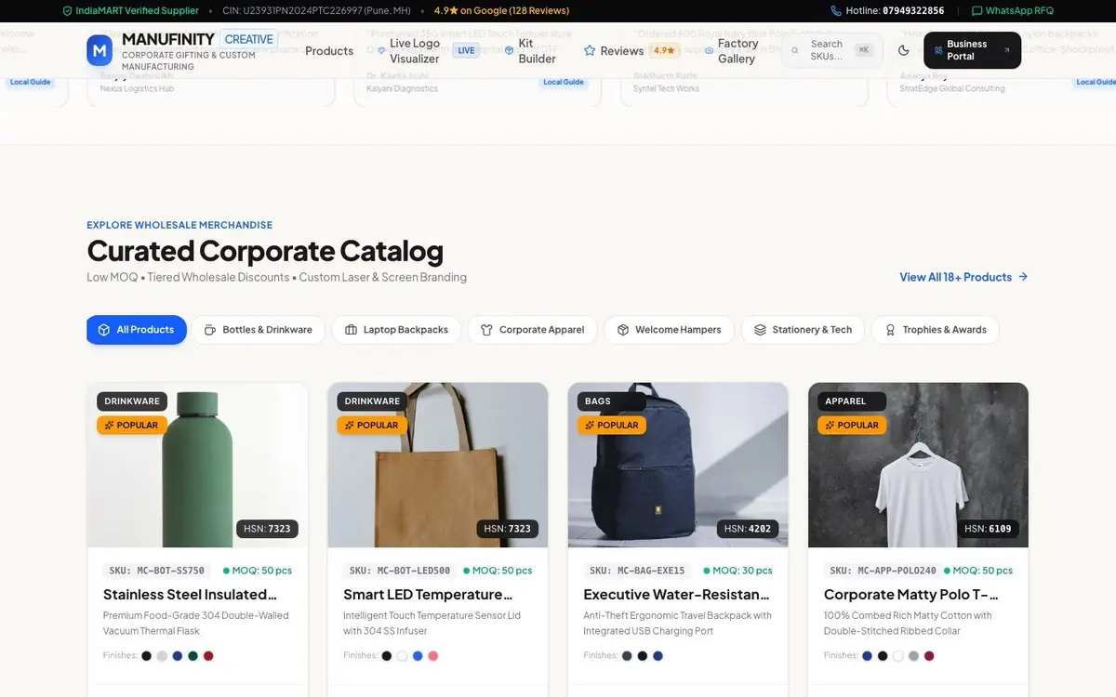Pick red finish on Stainless Steel bottle
Screen dimensions: 1116x697
click(x=208, y=656)
